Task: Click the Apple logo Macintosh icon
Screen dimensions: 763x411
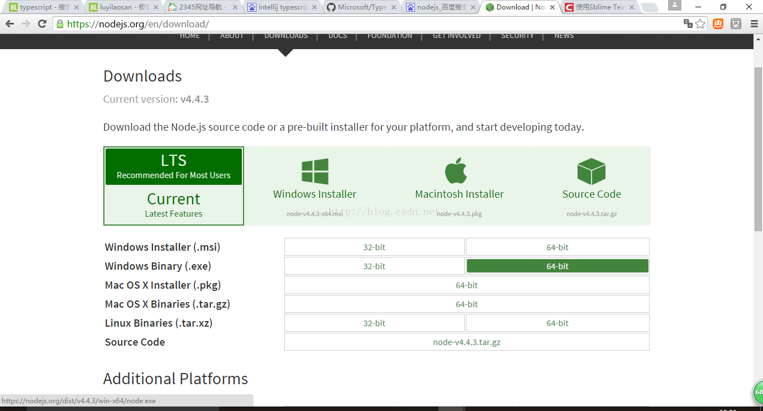Action: point(456,170)
